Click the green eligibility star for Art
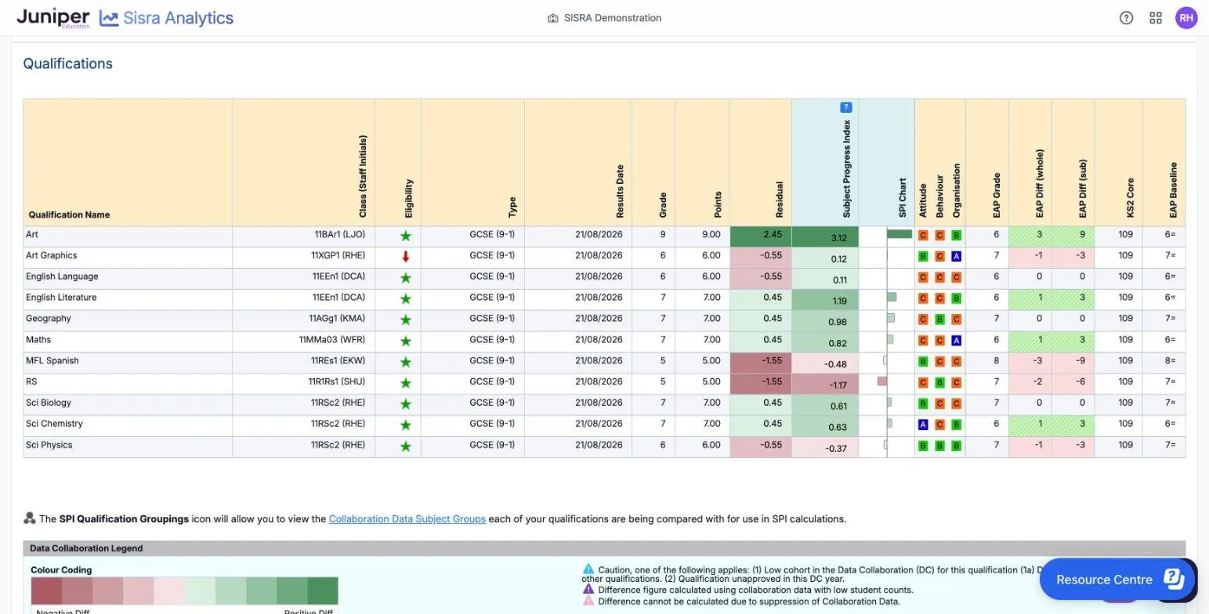The width and height of the screenshot is (1209, 614). pyautogui.click(x=406, y=236)
